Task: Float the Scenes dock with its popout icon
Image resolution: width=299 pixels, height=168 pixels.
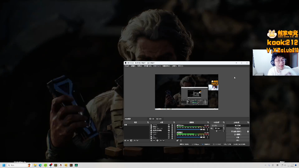Action: (148, 122)
